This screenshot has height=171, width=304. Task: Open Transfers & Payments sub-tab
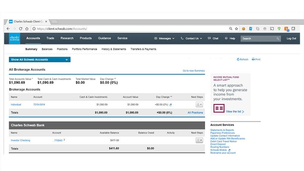(x=143, y=49)
